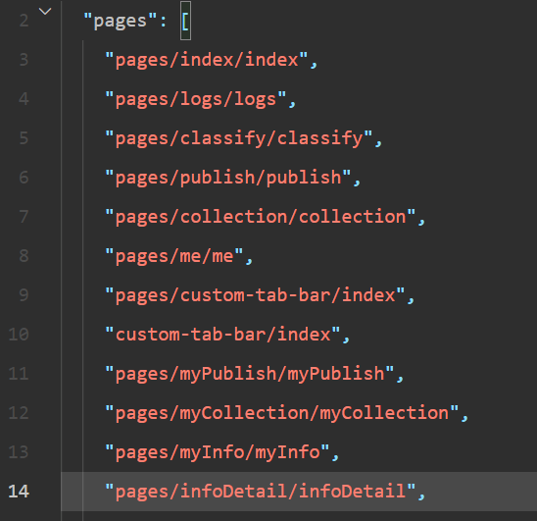The image size is (537, 521).
Task: Click line number 11 in the gutter
Action: [19, 374]
